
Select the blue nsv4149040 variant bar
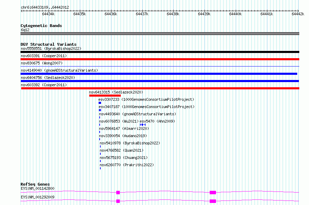159,74
